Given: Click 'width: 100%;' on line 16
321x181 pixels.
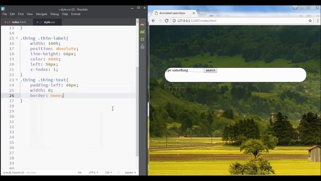Looking at the screenshot, I should [45, 44].
